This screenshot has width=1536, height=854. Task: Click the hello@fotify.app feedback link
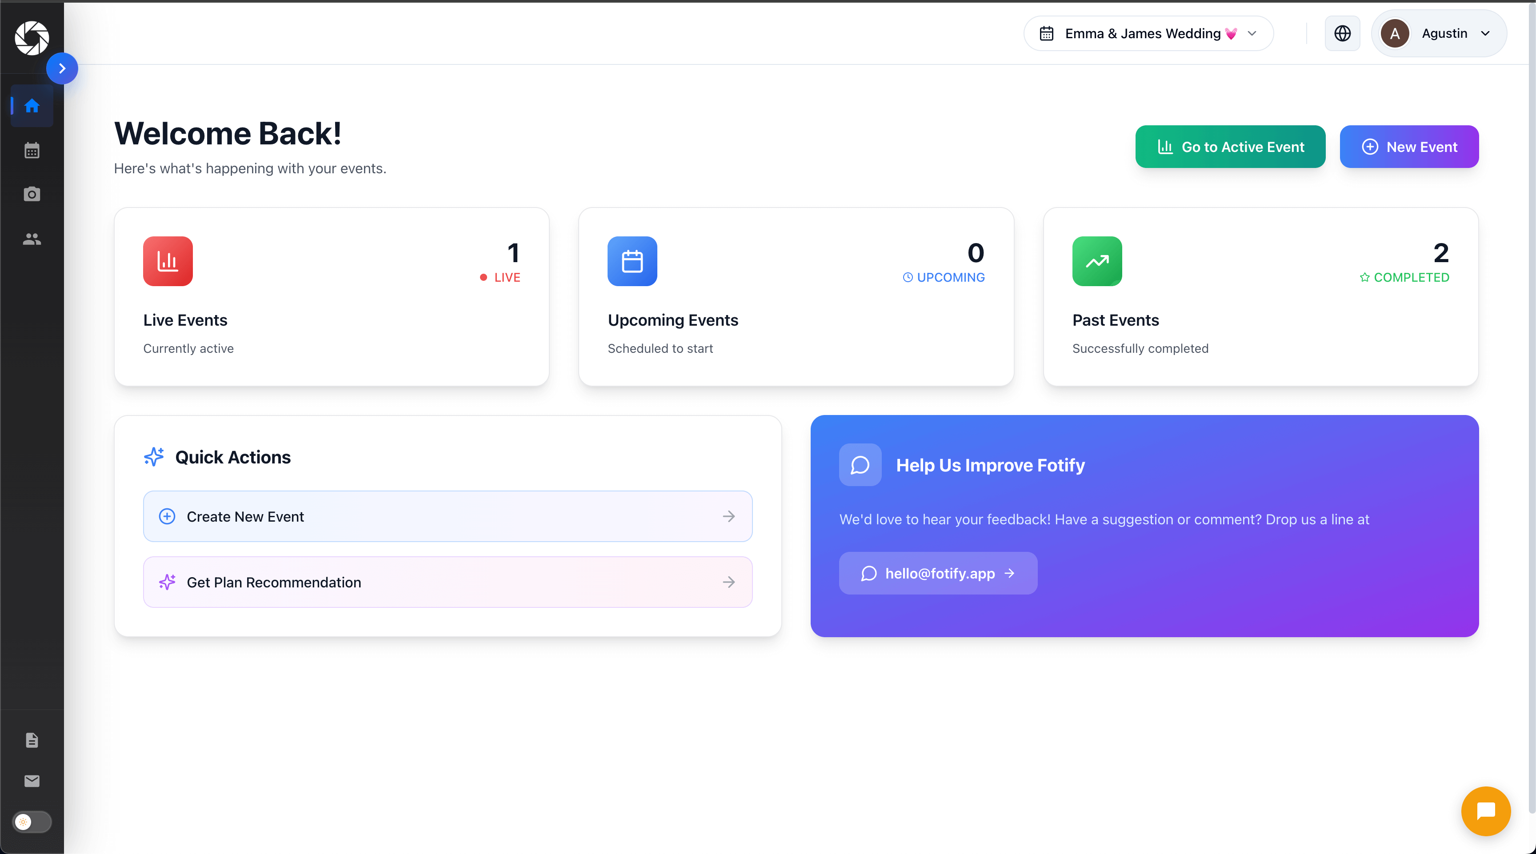coord(937,573)
